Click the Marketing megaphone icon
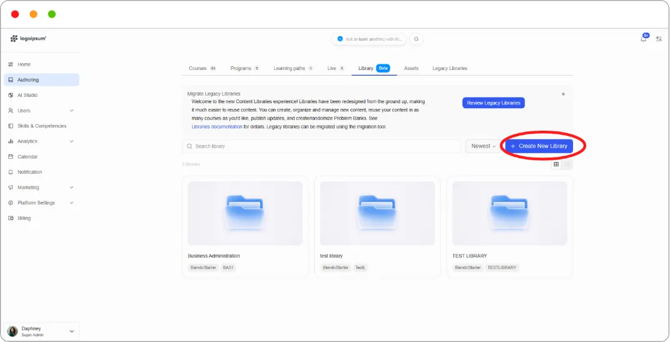 pyautogui.click(x=11, y=188)
